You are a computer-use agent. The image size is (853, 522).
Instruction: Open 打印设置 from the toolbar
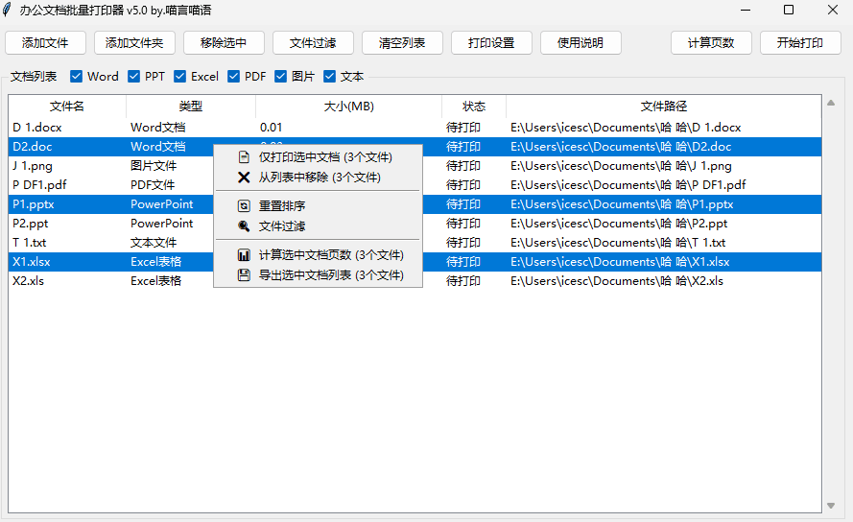click(491, 43)
